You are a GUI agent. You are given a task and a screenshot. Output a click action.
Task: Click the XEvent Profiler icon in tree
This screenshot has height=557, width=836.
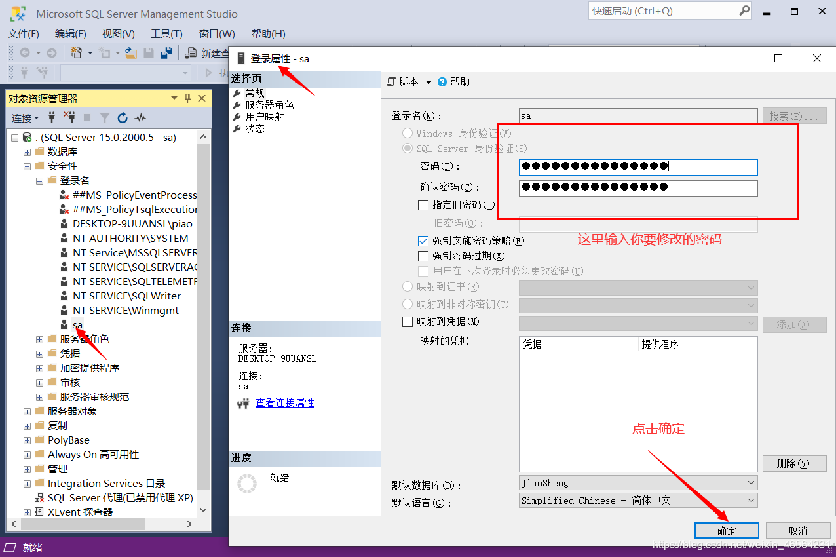[x=39, y=512]
